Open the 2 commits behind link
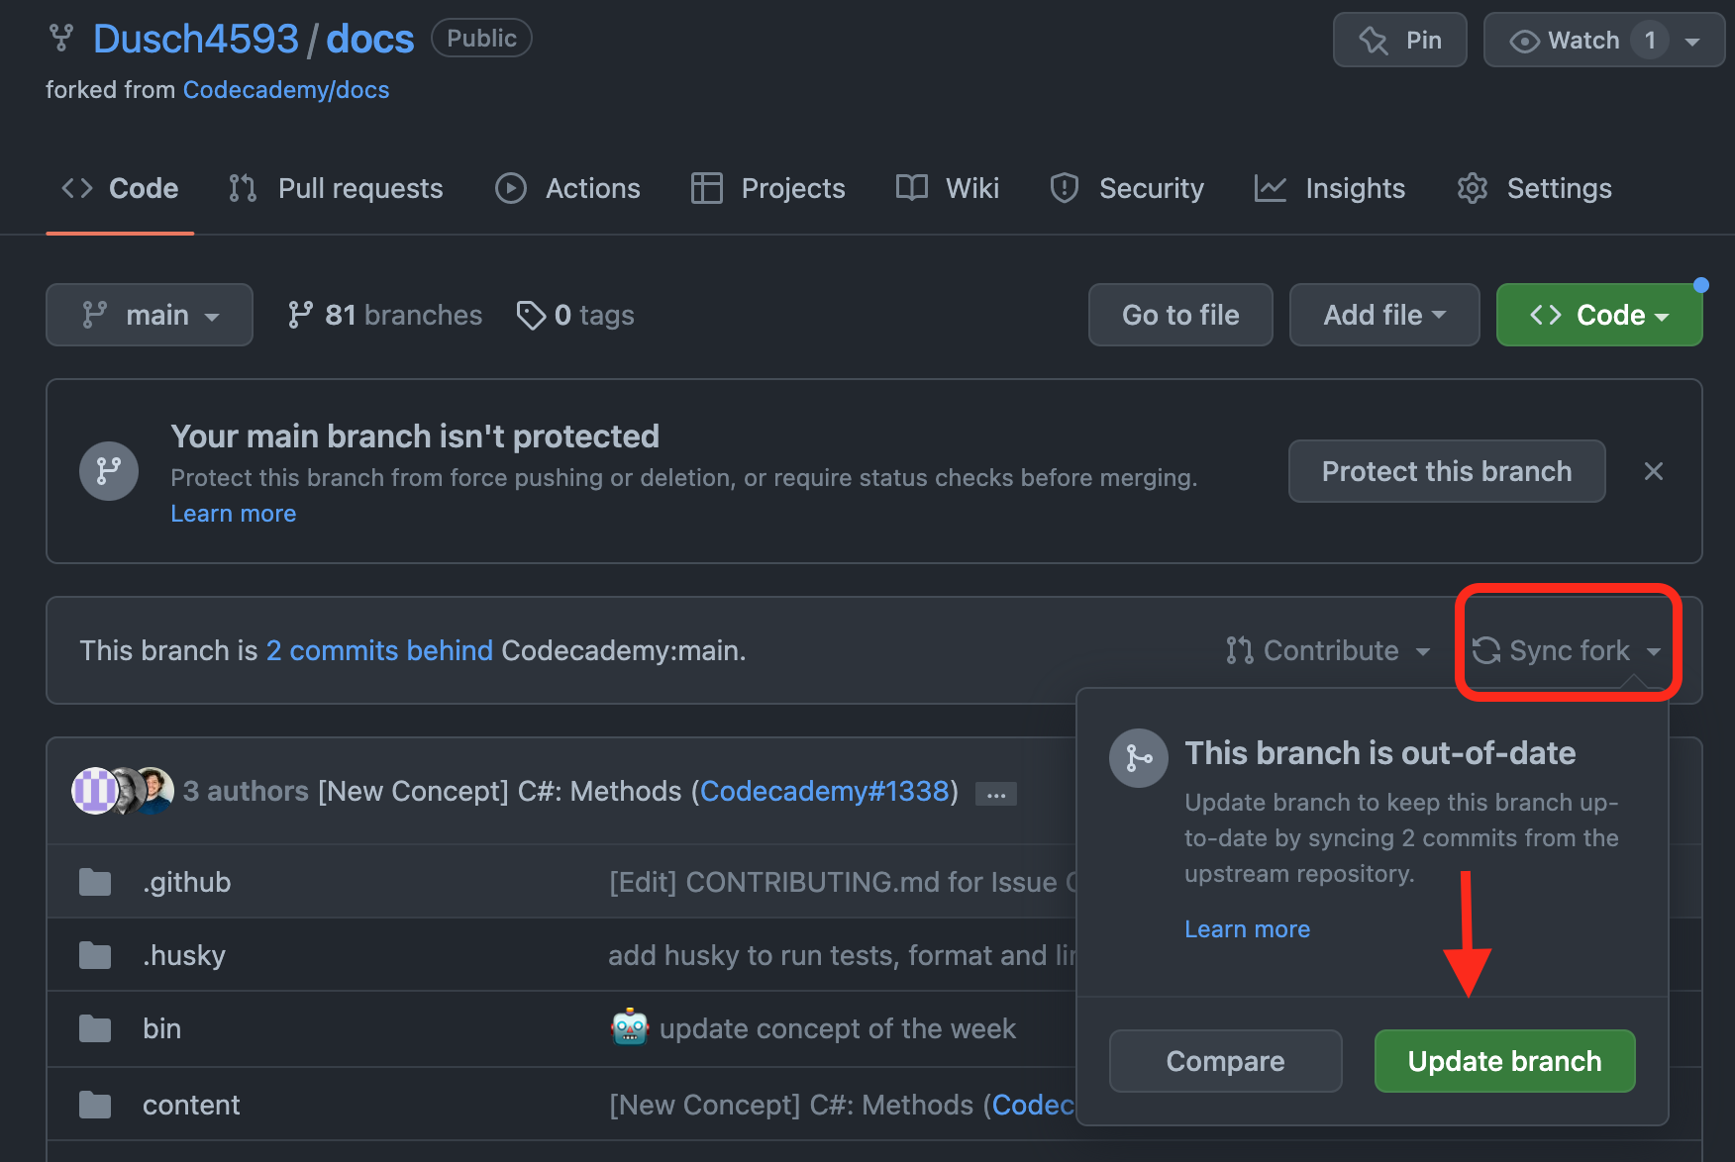This screenshot has height=1162, width=1735. [x=379, y=650]
